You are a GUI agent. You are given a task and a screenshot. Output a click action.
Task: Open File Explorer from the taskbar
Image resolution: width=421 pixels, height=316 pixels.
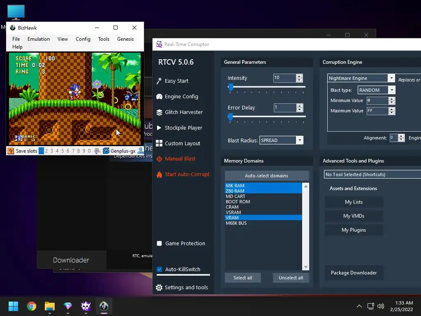pos(50,306)
